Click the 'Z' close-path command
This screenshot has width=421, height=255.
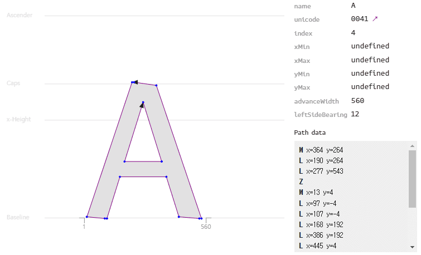(x=301, y=182)
